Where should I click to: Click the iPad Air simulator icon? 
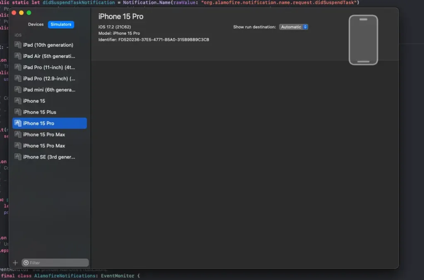coord(18,56)
